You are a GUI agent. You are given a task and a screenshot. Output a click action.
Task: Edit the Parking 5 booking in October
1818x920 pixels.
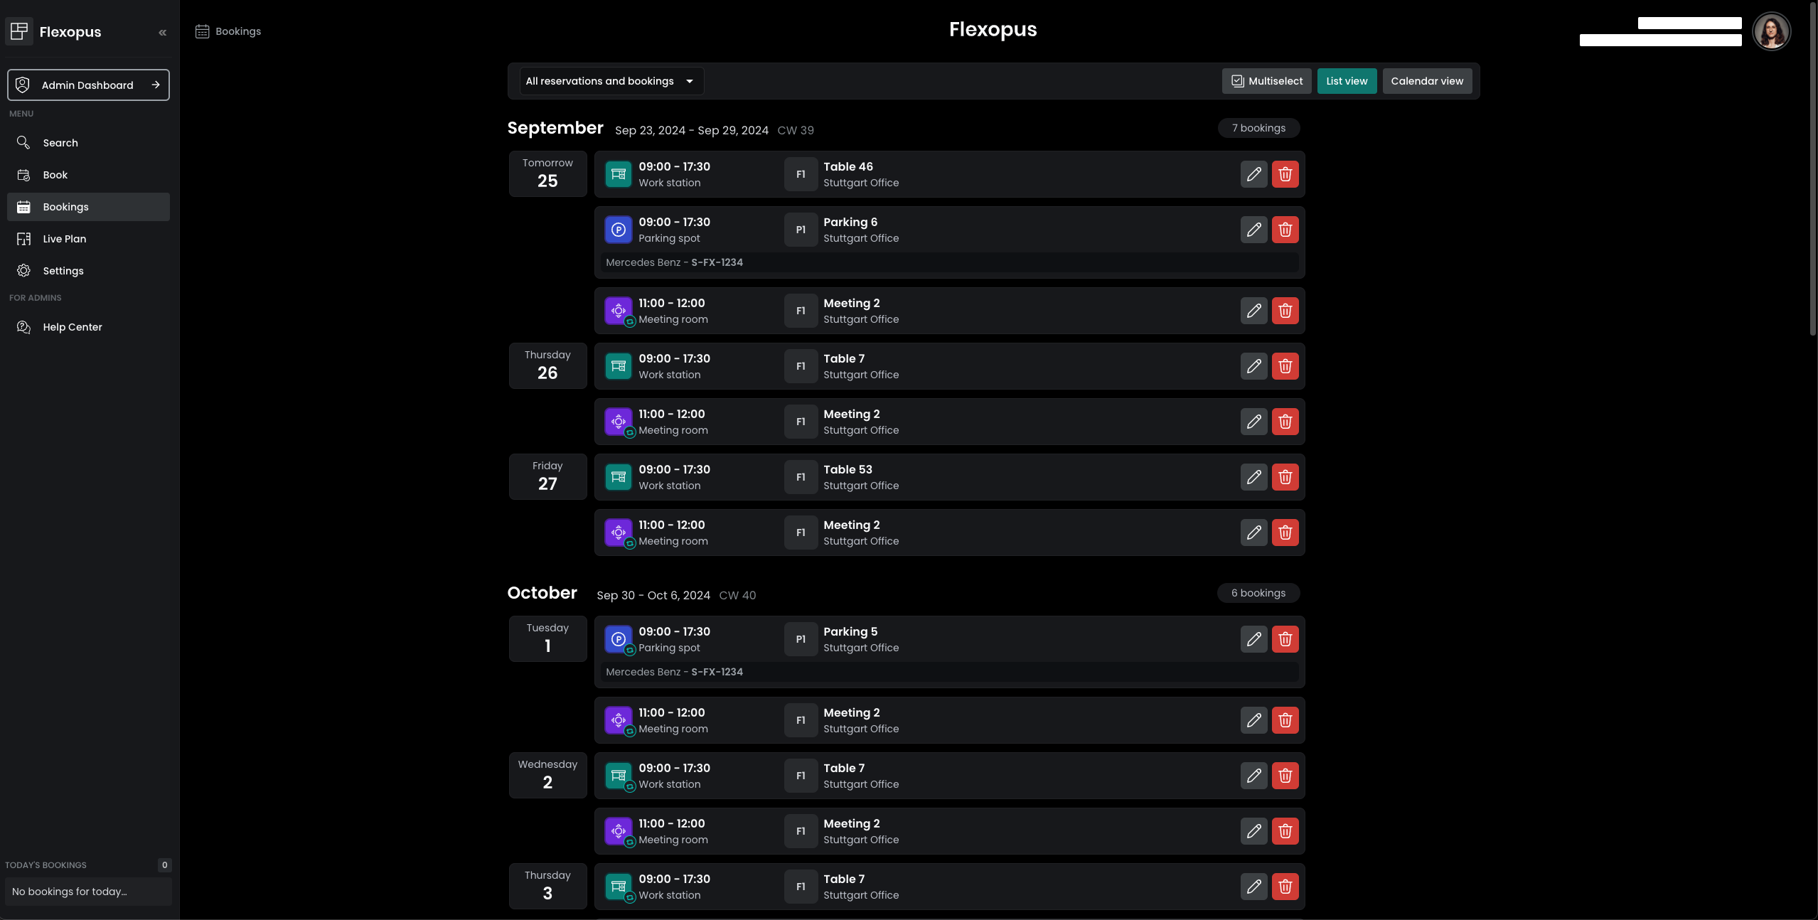[1253, 639]
